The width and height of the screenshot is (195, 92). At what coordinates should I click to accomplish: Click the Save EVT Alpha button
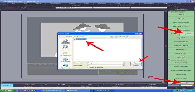pyautogui.click(x=181, y=45)
